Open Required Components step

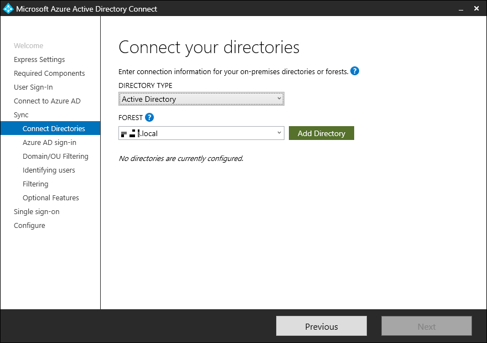pyautogui.click(x=49, y=74)
